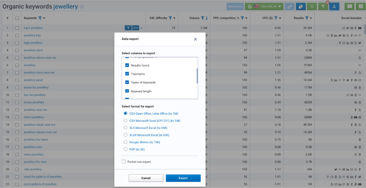Open the boxes for jewellery keyword
This screenshot has height=188, width=366.
(36, 88)
